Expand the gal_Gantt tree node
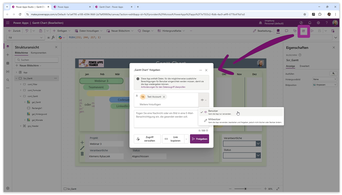Screen dimensions: 342x195 click(x=25, y=102)
